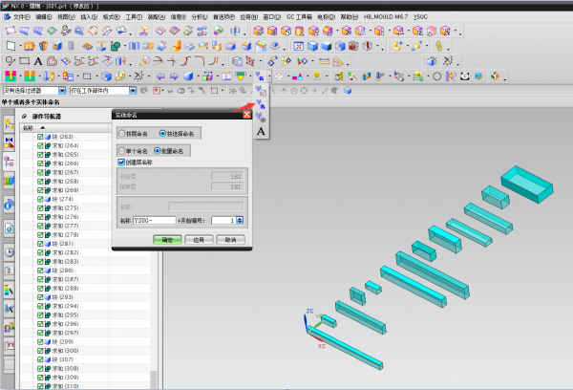Click the text 'A' icon below the toolbar
The image size is (573, 390).
(261, 131)
